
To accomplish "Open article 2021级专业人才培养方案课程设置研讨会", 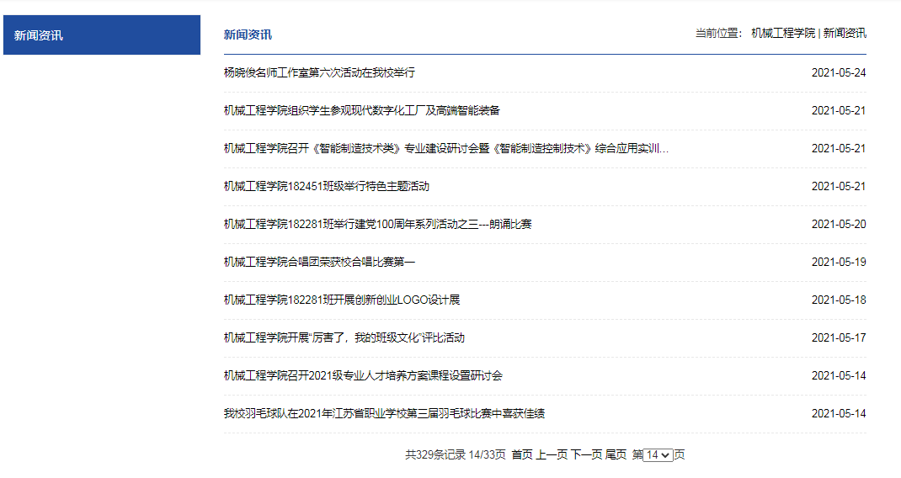I will [363, 375].
